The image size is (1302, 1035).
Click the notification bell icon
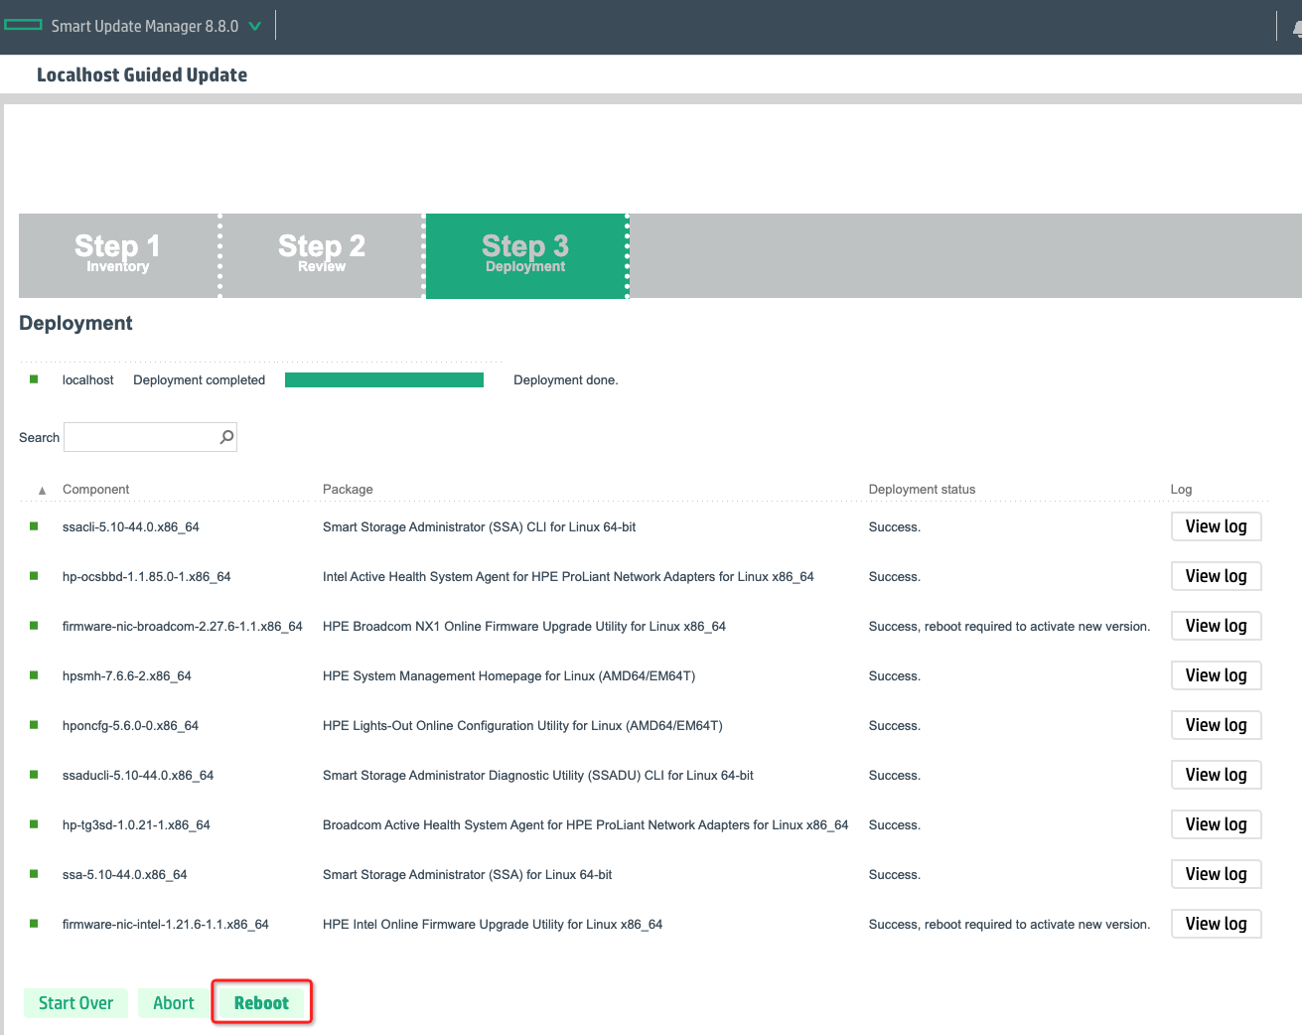[1296, 28]
